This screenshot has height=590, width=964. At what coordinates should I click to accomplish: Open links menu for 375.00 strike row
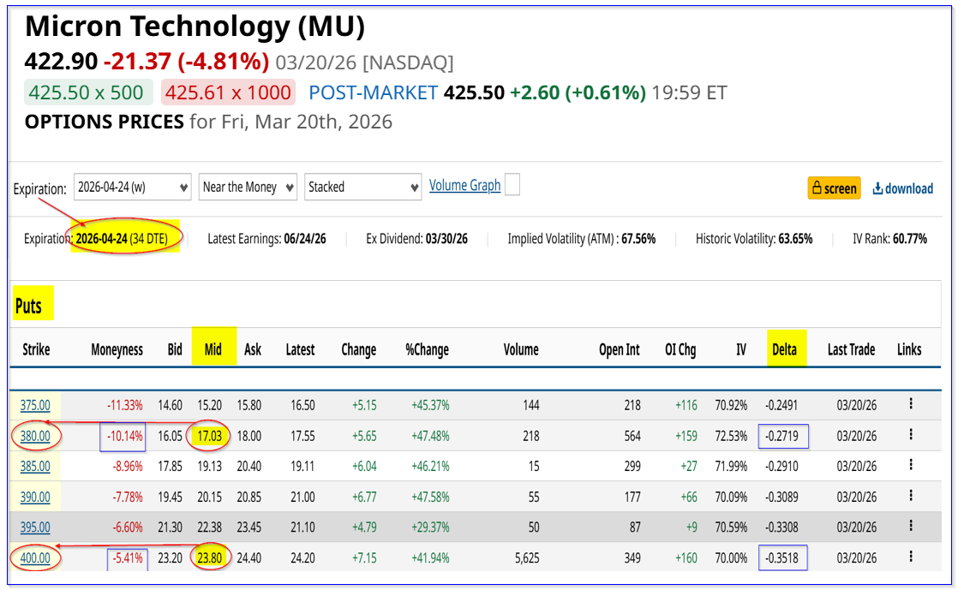[910, 404]
